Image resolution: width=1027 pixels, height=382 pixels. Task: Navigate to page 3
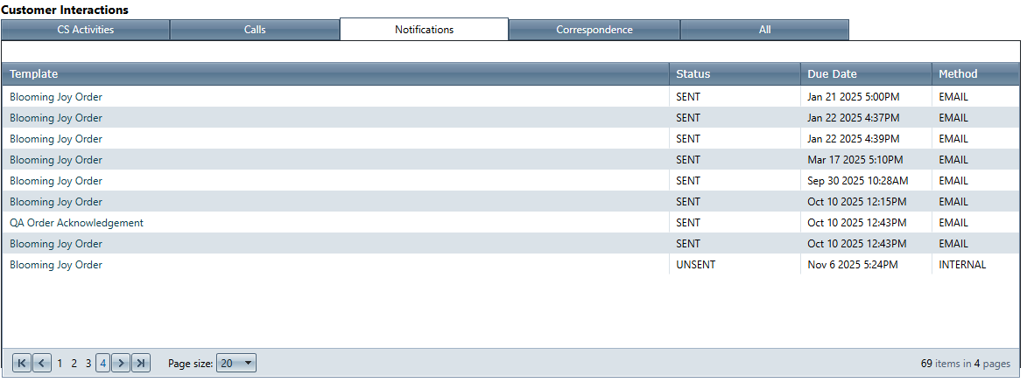88,363
